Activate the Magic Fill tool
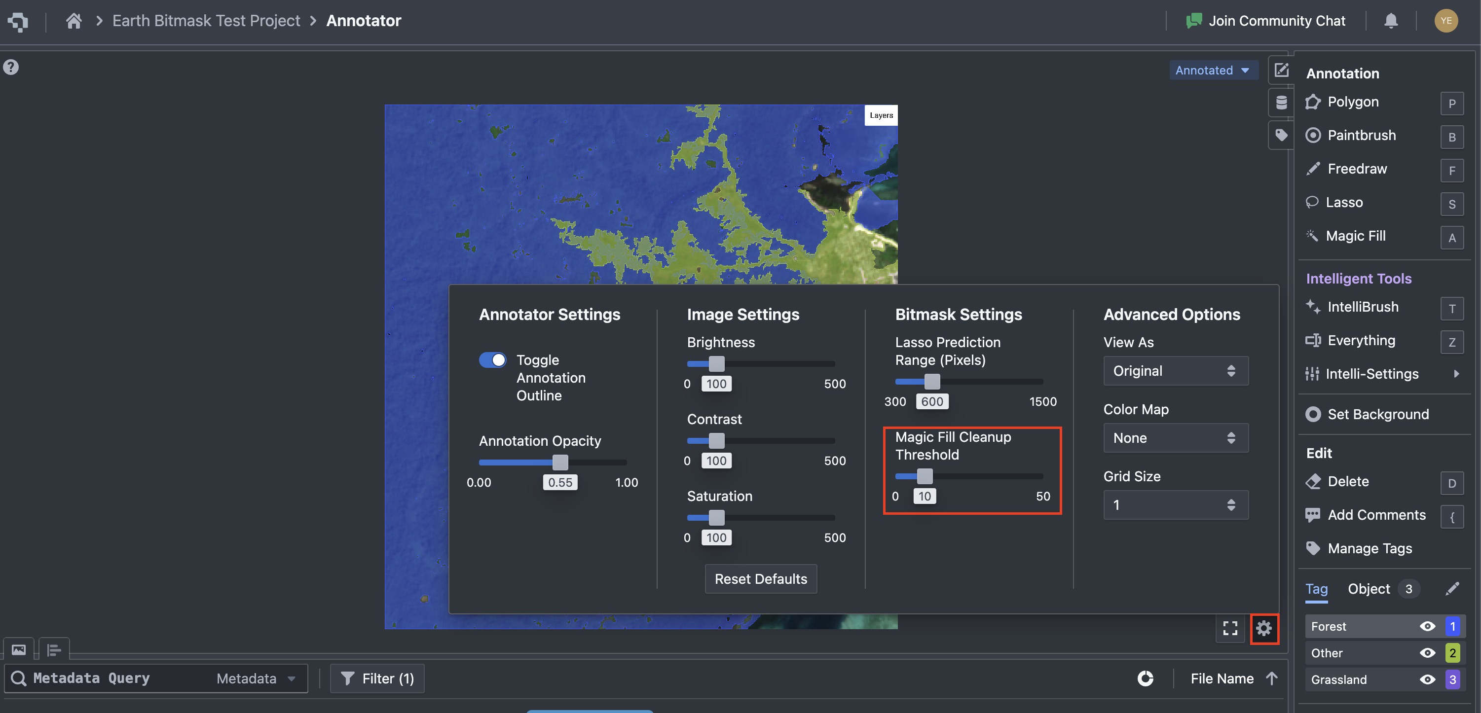Screen dimensions: 1481x713 [x=1355, y=236]
